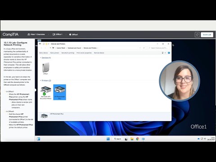Click the Devices and Printers title bar icon
The image size is (216, 162).
[x=40, y=44]
